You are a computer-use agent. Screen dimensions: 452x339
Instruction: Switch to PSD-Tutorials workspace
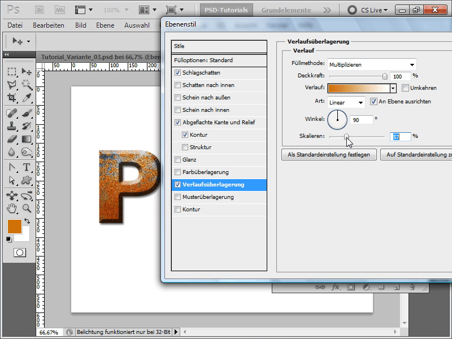(x=227, y=10)
